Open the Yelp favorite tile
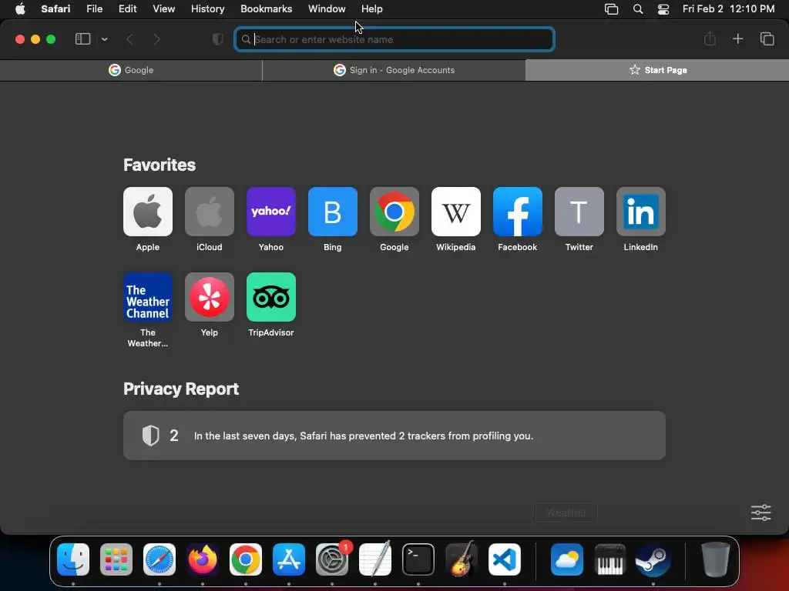 coord(210,297)
